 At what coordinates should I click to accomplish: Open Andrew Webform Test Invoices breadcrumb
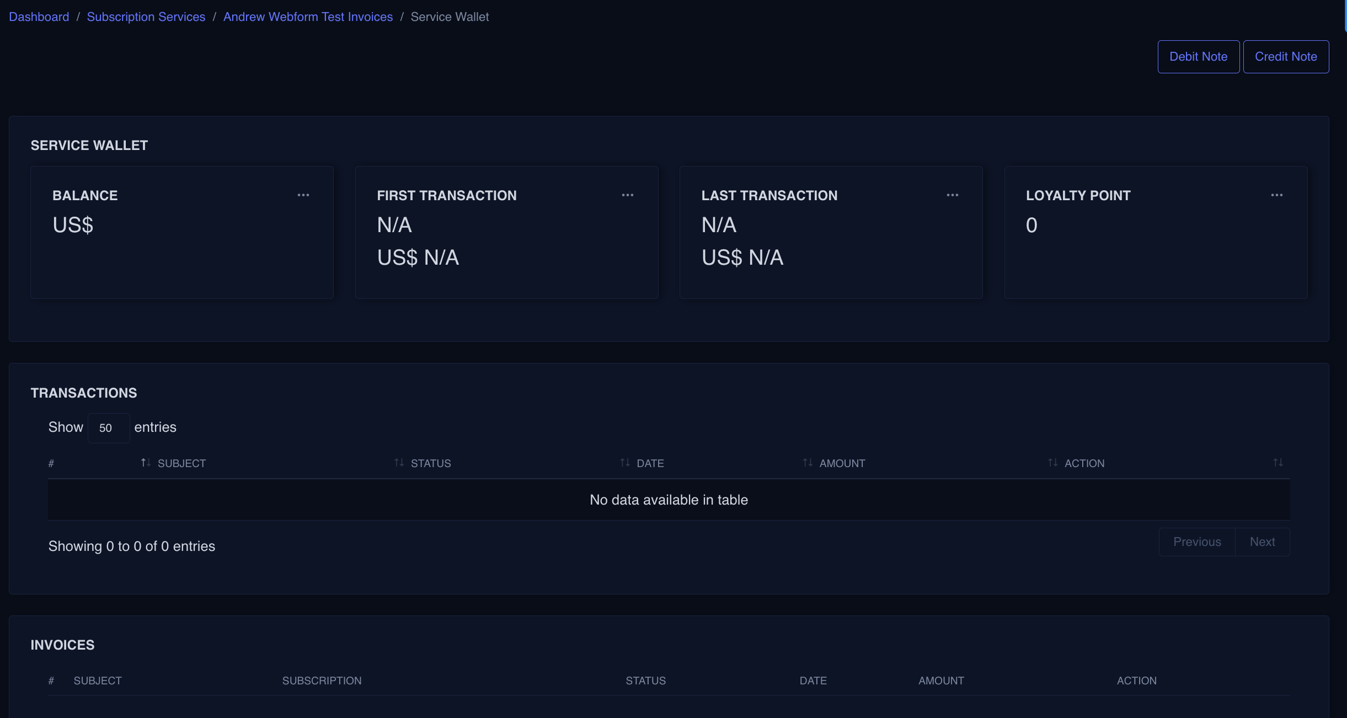[308, 17]
